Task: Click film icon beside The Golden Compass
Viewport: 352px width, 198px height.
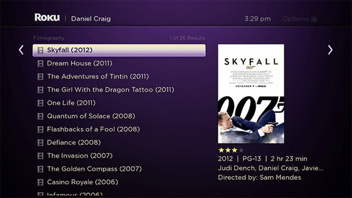Action: pyautogui.click(x=40, y=169)
